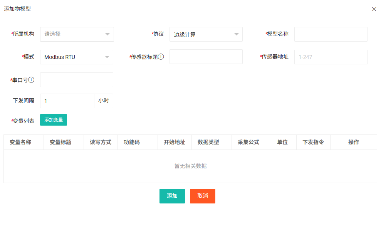Open the 所属机构 selection dropdown
The height and width of the screenshot is (252, 381).
pos(76,34)
